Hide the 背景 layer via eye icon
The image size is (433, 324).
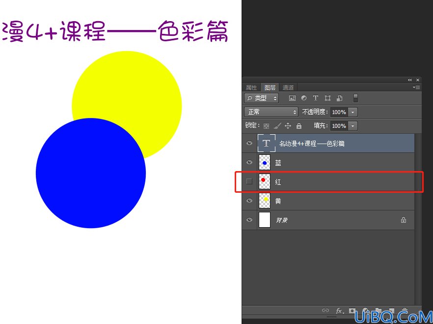pos(249,220)
